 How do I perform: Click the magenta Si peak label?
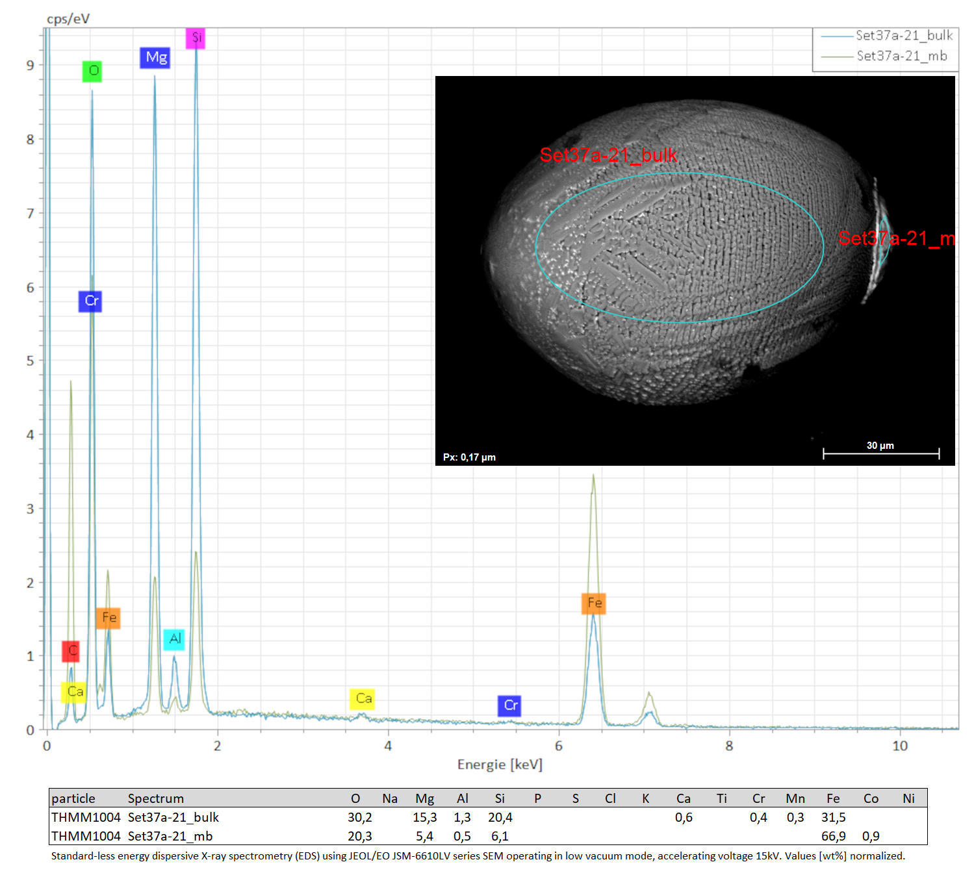coord(195,38)
